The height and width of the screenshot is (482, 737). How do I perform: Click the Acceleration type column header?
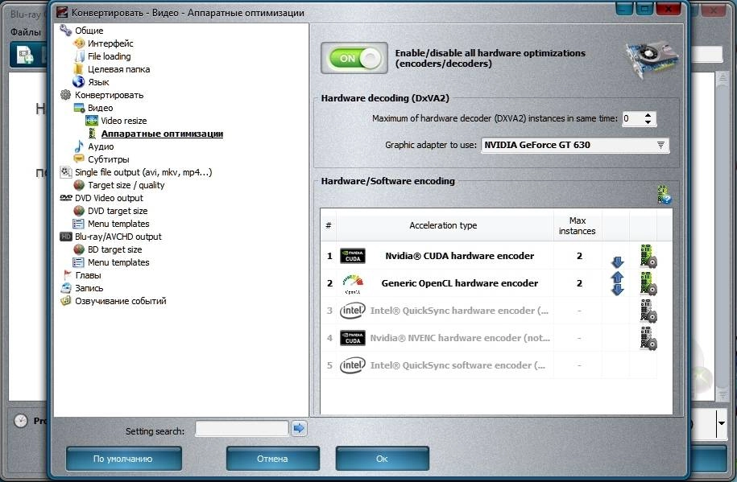443,225
